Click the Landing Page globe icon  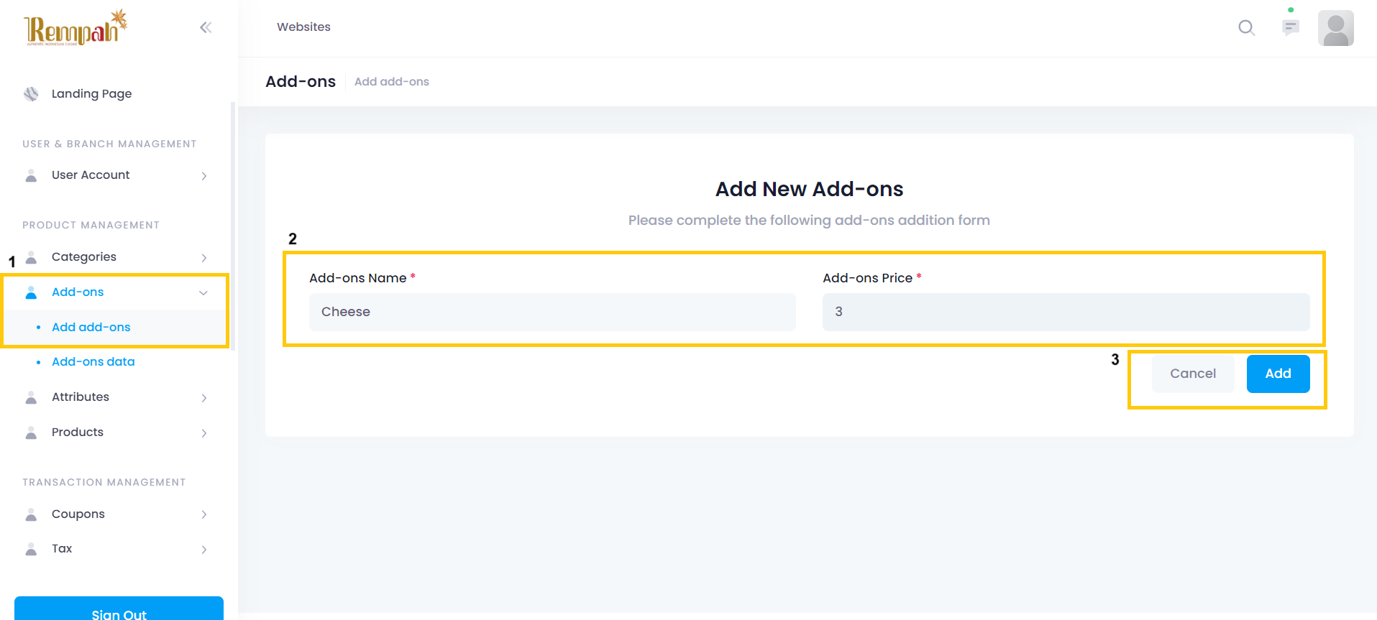[x=31, y=94]
